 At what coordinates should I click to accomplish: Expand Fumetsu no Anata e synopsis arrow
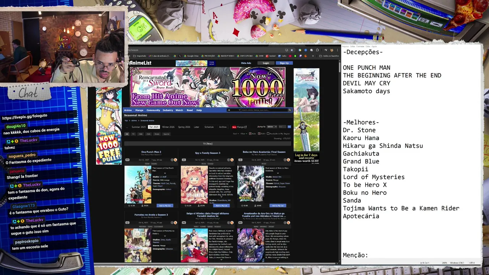click(x=165, y=236)
